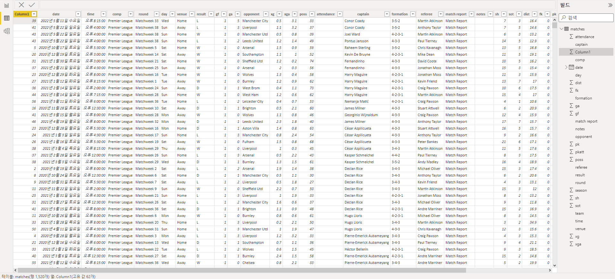Screen dimensions: 615x279
Task: Click the horizontal scrollbar thumb
Action: coord(242,270)
